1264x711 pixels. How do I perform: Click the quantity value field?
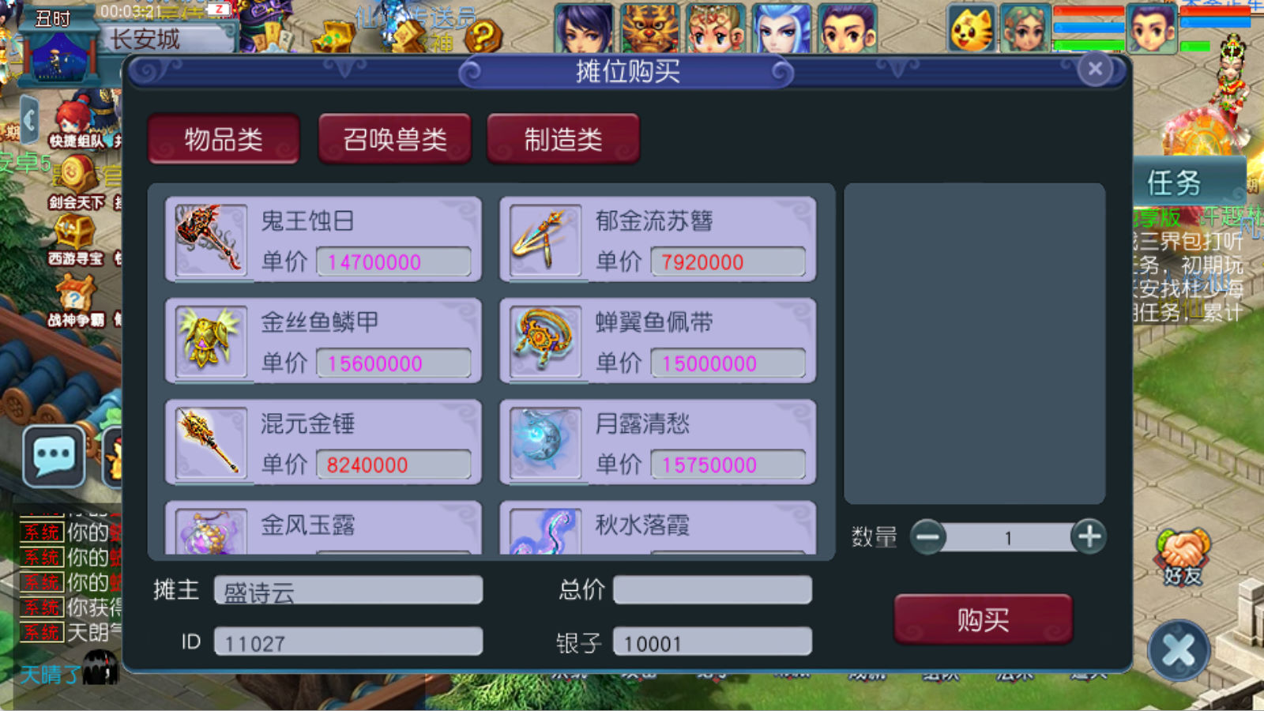(x=1008, y=538)
